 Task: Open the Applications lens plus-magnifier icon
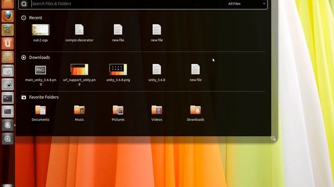8,139
